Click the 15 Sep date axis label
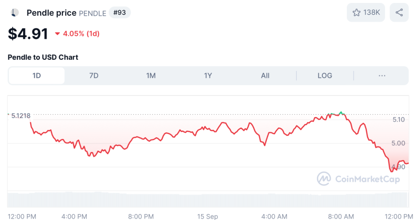This screenshot has width=417, height=220. tap(208, 217)
